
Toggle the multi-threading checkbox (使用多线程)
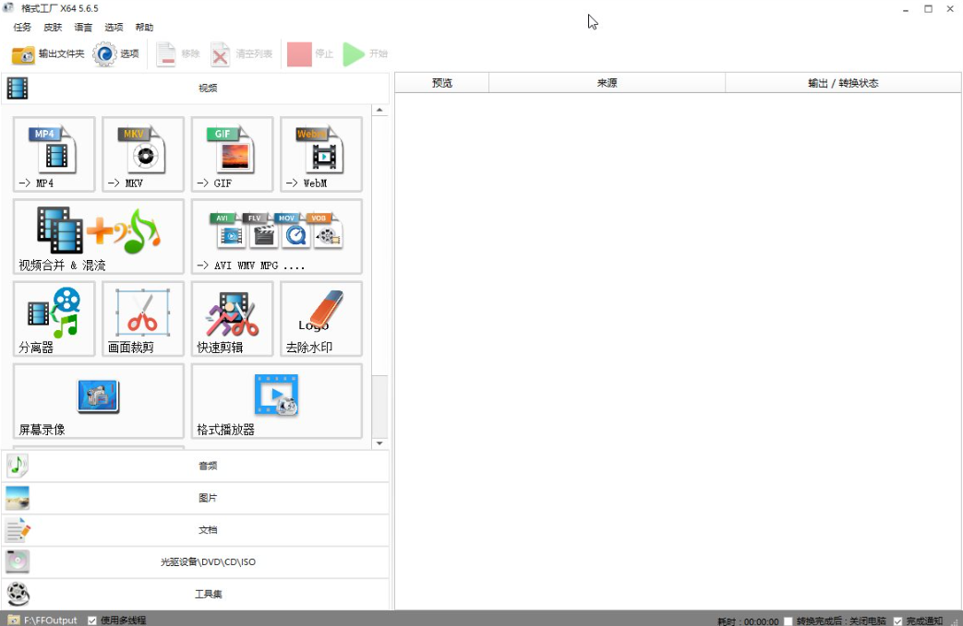92,620
